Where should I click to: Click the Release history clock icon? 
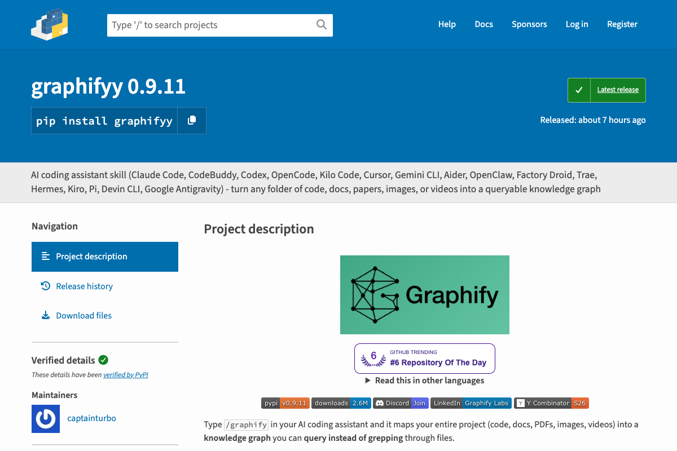click(46, 286)
